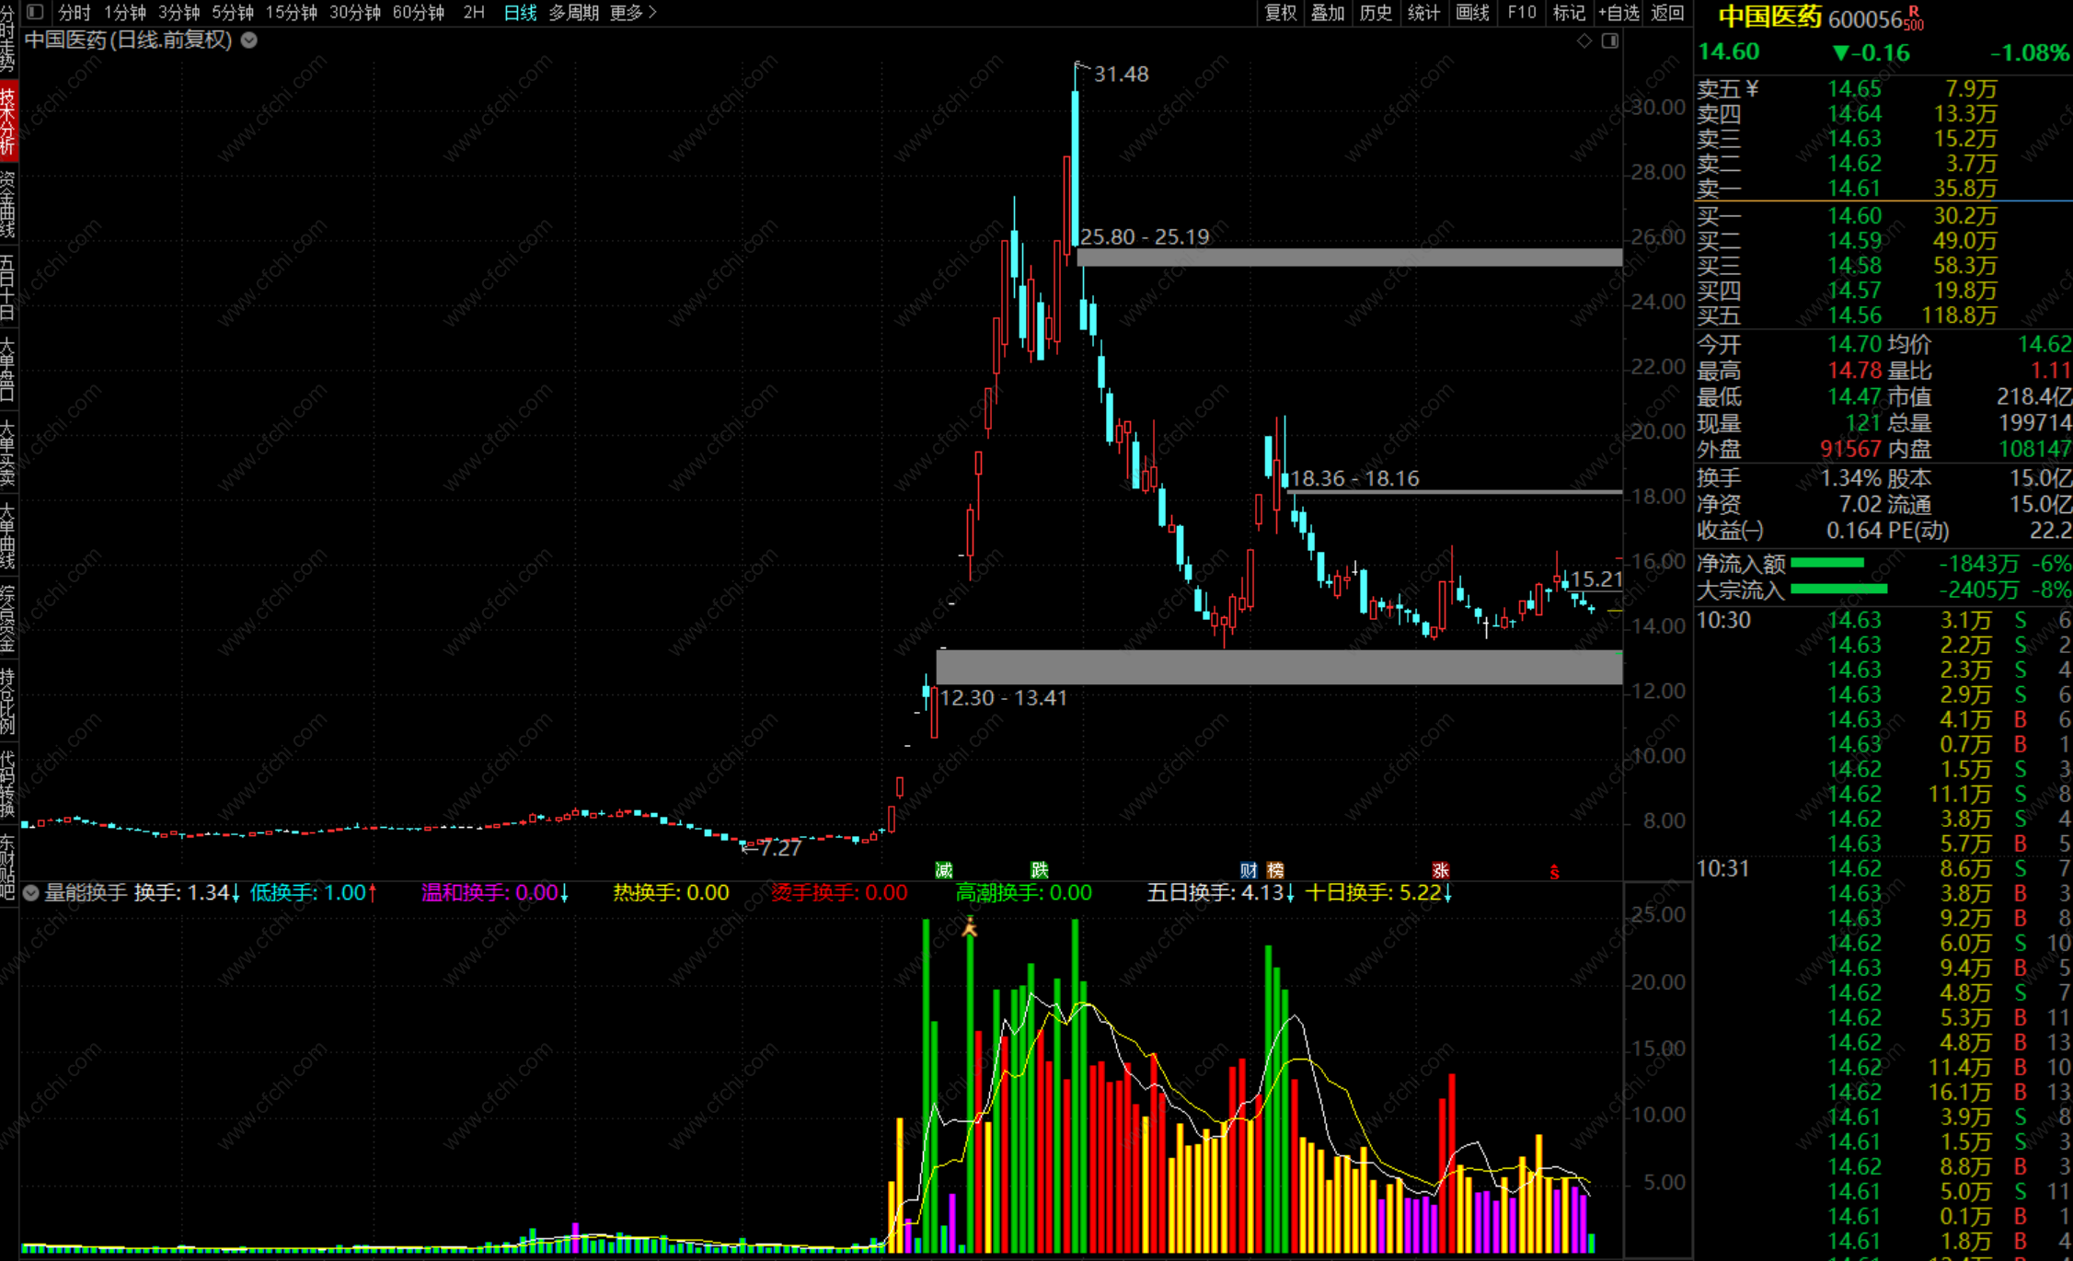
Task: Toggle right panel icon above chart
Action: click(1610, 40)
